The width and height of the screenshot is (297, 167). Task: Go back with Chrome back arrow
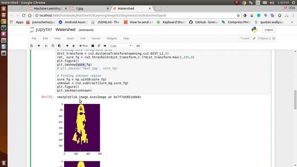(12, 15)
